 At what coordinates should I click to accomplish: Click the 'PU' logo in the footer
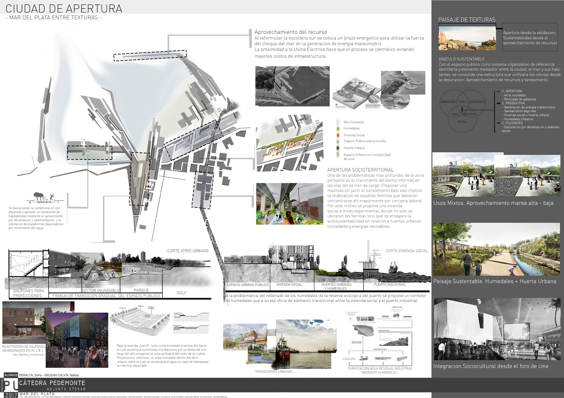[x=10, y=385]
